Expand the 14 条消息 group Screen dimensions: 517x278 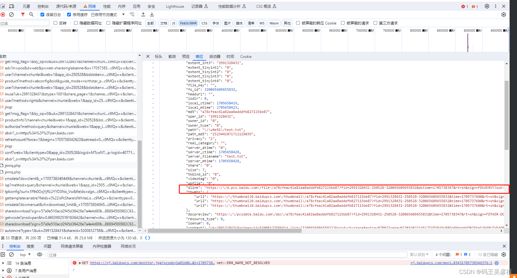click(x=3, y=263)
